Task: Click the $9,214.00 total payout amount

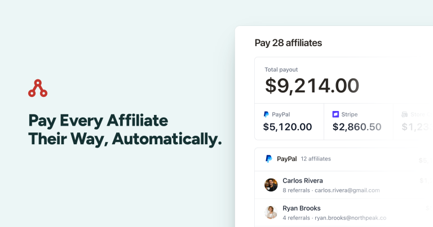Action: pyautogui.click(x=312, y=86)
